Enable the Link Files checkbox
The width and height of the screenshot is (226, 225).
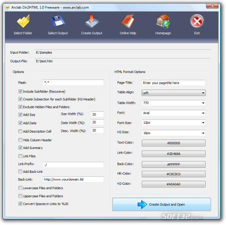(x=20, y=156)
